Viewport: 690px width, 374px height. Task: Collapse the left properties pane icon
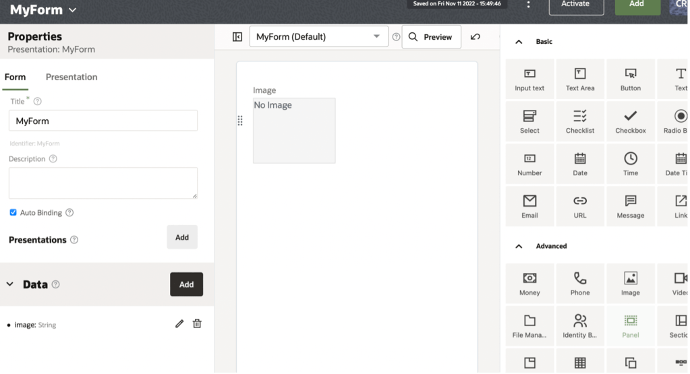(237, 37)
